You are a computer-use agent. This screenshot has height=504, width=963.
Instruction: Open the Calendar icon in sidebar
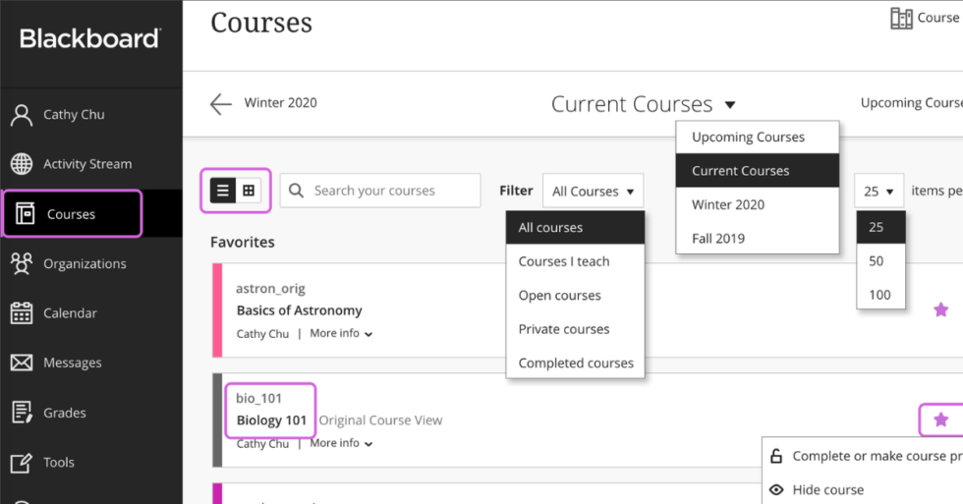coord(22,313)
